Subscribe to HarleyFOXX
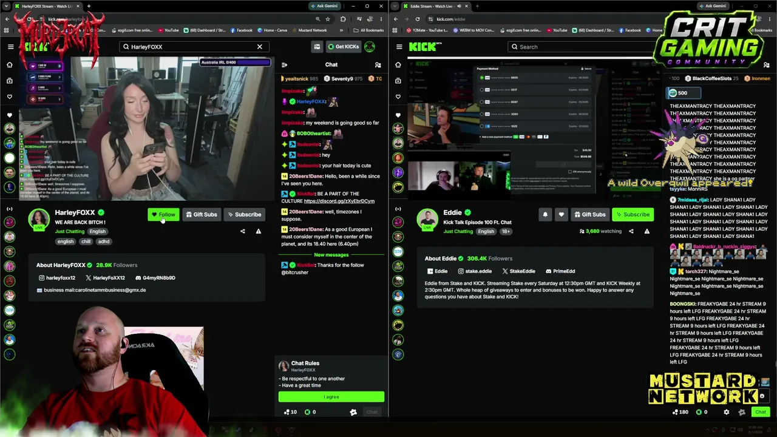The width and height of the screenshot is (777, 437). point(245,214)
